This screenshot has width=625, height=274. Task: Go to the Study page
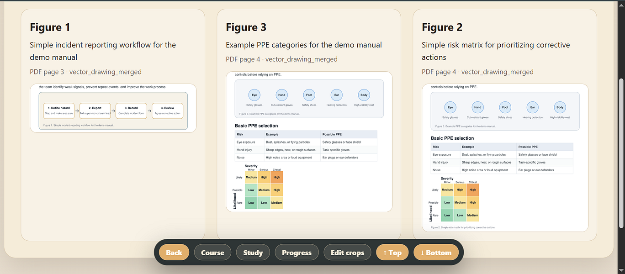[x=253, y=253]
